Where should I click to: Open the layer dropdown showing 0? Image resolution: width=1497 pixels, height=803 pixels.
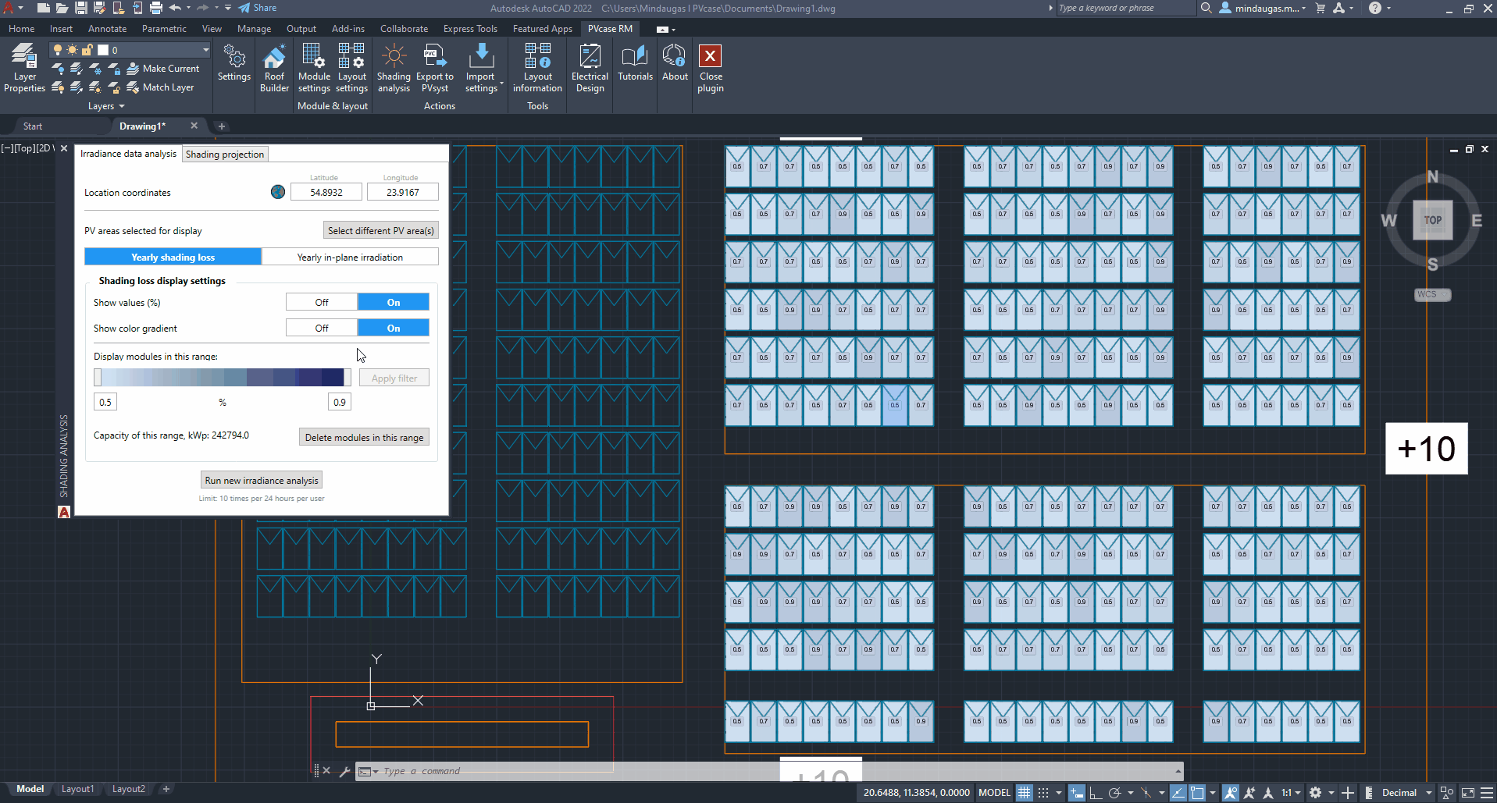point(130,50)
